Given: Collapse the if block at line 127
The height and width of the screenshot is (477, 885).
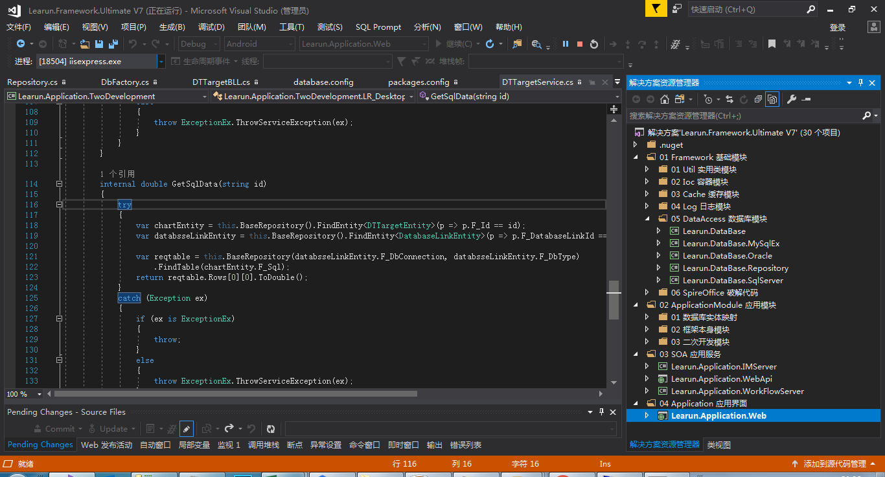Looking at the screenshot, I should pyautogui.click(x=59, y=319).
